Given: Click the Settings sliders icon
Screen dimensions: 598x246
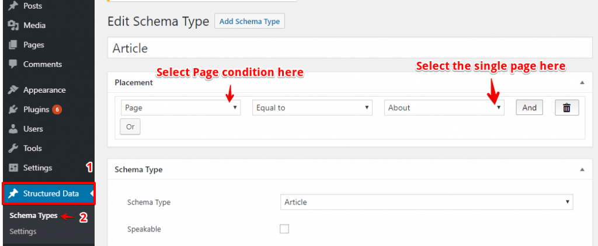Looking at the screenshot, I should pyautogui.click(x=13, y=168).
